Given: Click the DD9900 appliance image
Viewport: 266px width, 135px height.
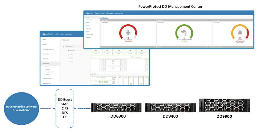Looking at the screenshot, I should tap(225, 105).
